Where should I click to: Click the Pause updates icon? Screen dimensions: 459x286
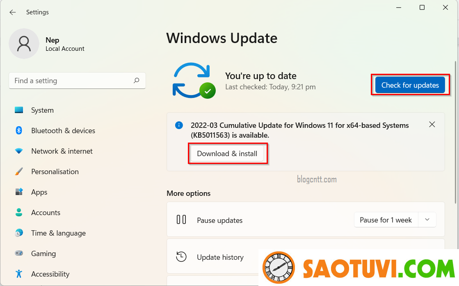coord(181,220)
